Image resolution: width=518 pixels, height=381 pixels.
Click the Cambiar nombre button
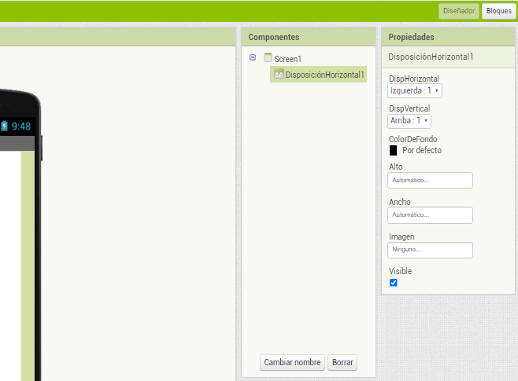click(292, 362)
